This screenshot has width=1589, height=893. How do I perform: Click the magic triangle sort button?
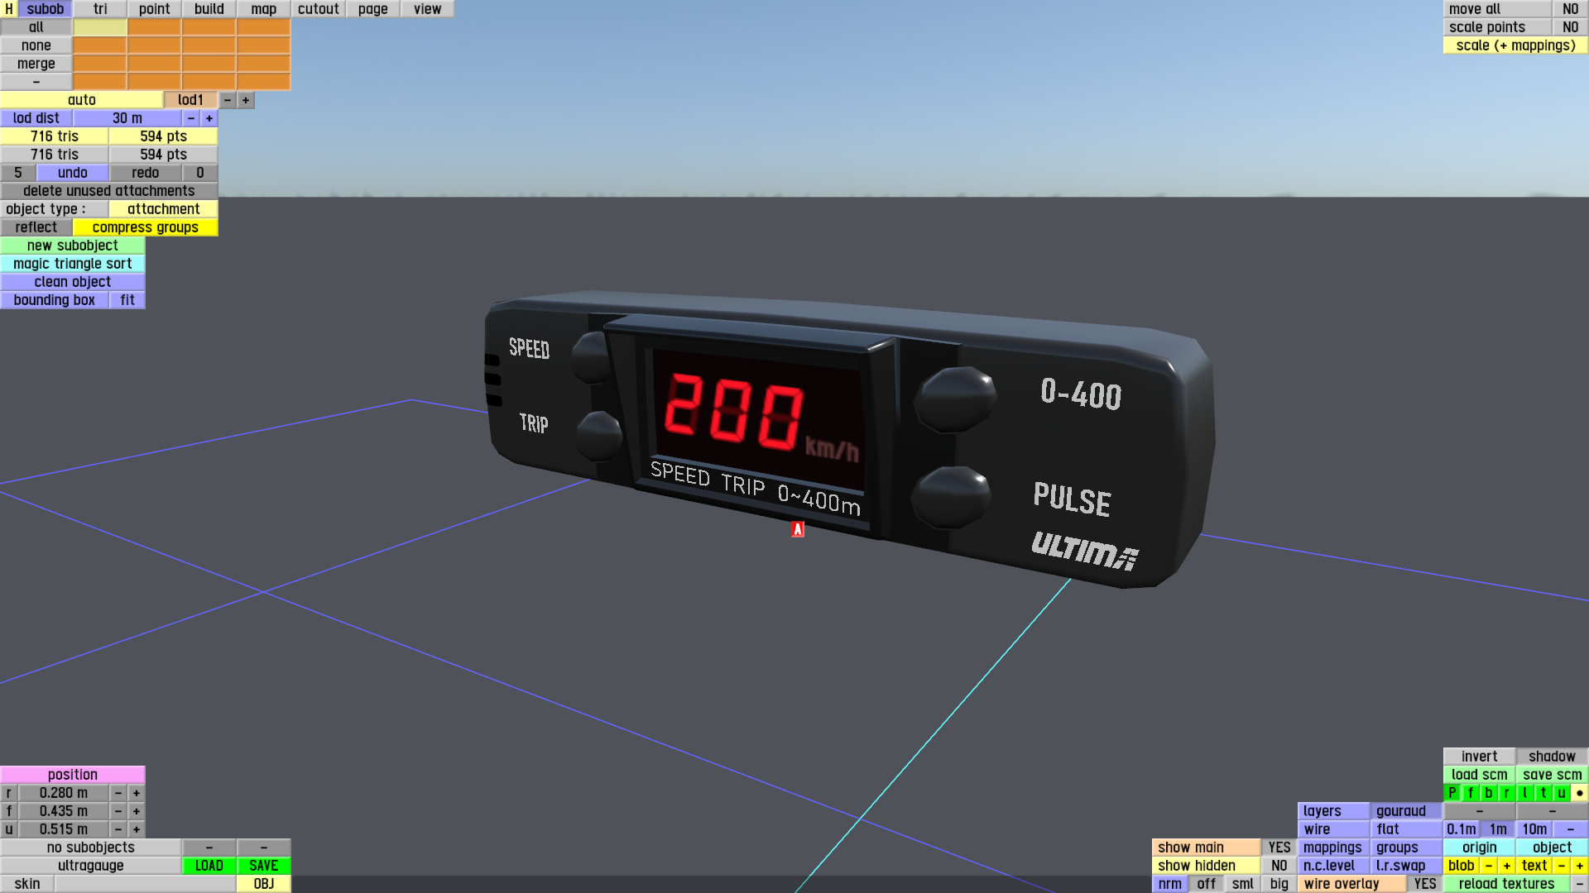coord(73,264)
